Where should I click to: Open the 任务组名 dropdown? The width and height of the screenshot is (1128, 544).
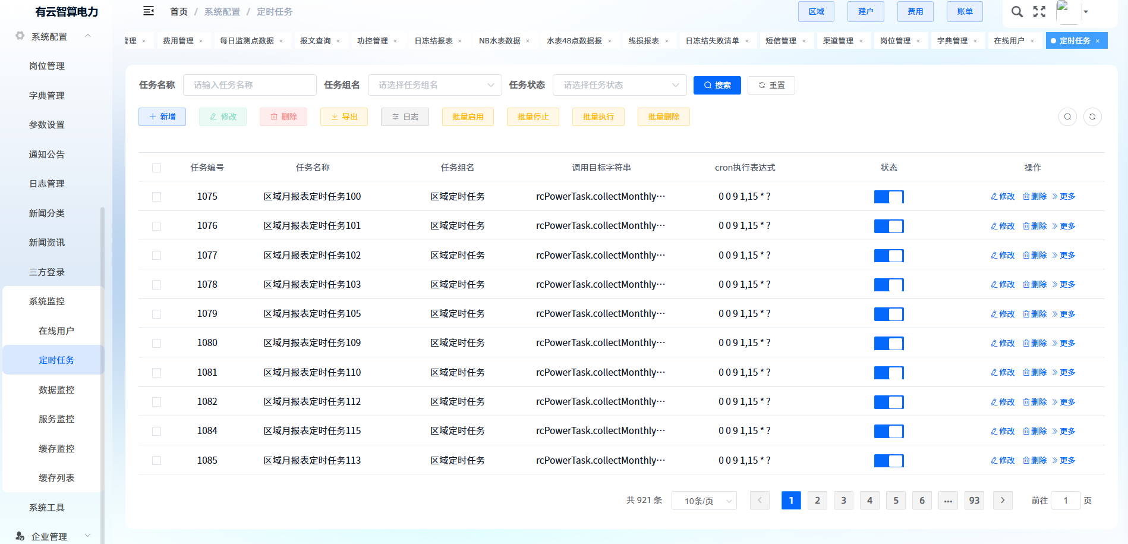pyautogui.click(x=435, y=85)
